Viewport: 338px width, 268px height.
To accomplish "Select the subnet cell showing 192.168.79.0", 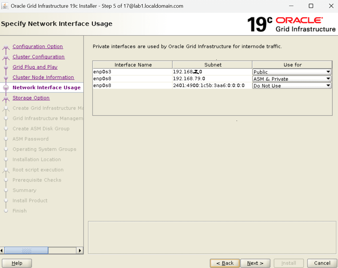I will click(212, 78).
